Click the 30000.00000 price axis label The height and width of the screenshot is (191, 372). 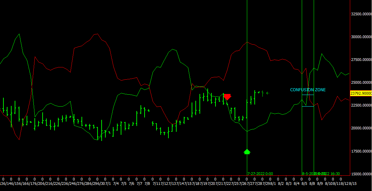tap(361, 37)
